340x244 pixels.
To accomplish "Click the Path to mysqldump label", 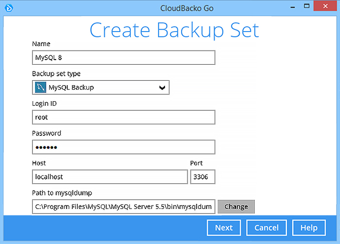I will click(62, 193).
